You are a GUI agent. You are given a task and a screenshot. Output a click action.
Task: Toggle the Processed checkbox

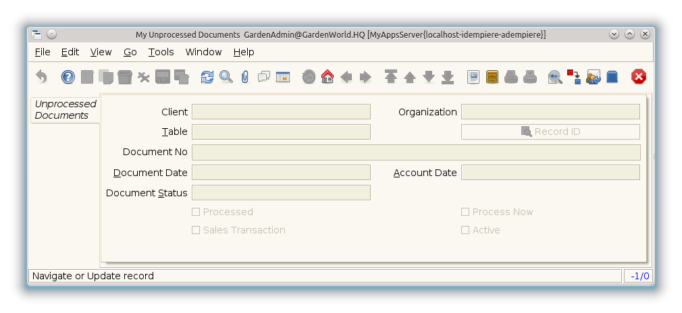point(196,212)
